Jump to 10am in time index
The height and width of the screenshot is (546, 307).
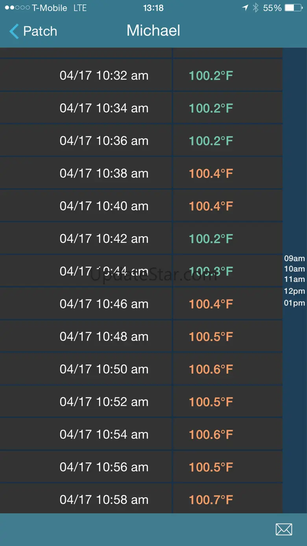pyautogui.click(x=294, y=269)
